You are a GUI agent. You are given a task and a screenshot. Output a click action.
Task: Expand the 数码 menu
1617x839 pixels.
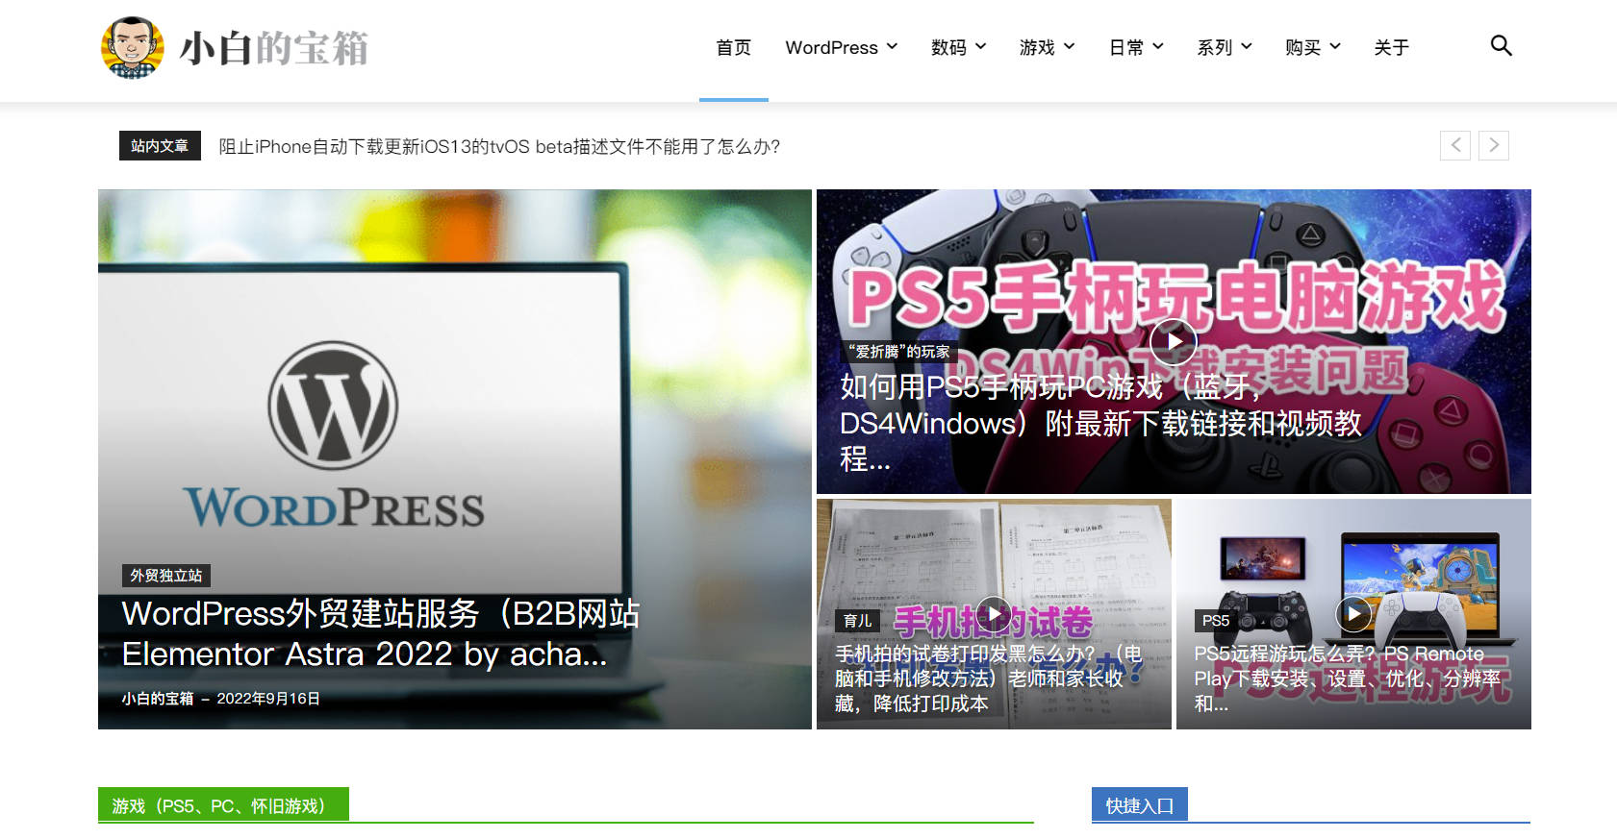tap(958, 47)
